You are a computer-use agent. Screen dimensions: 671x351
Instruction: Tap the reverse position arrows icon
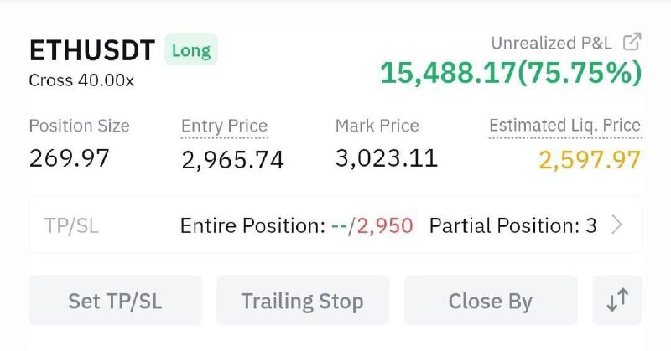pos(617,300)
